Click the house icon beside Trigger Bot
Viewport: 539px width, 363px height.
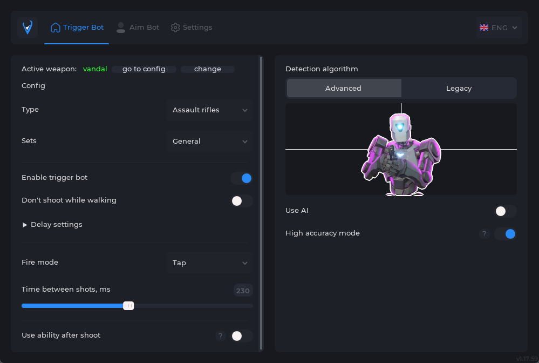pyautogui.click(x=55, y=27)
